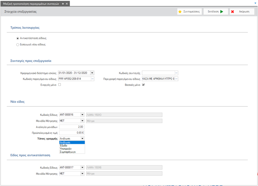
Task: Click the Εκτέλεση button
Action: (x=216, y=12)
